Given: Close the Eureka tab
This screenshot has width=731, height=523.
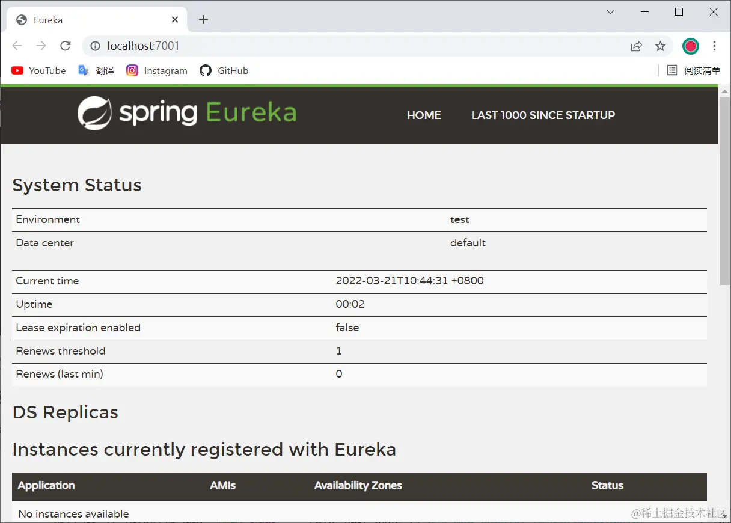Looking at the screenshot, I should (x=175, y=20).
